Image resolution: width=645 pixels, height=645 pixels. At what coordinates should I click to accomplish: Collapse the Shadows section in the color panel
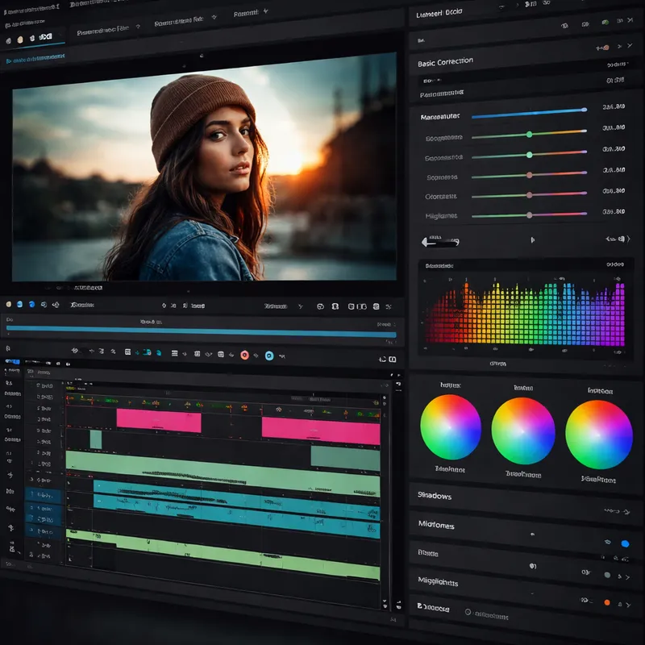click(x=435, y=497)
